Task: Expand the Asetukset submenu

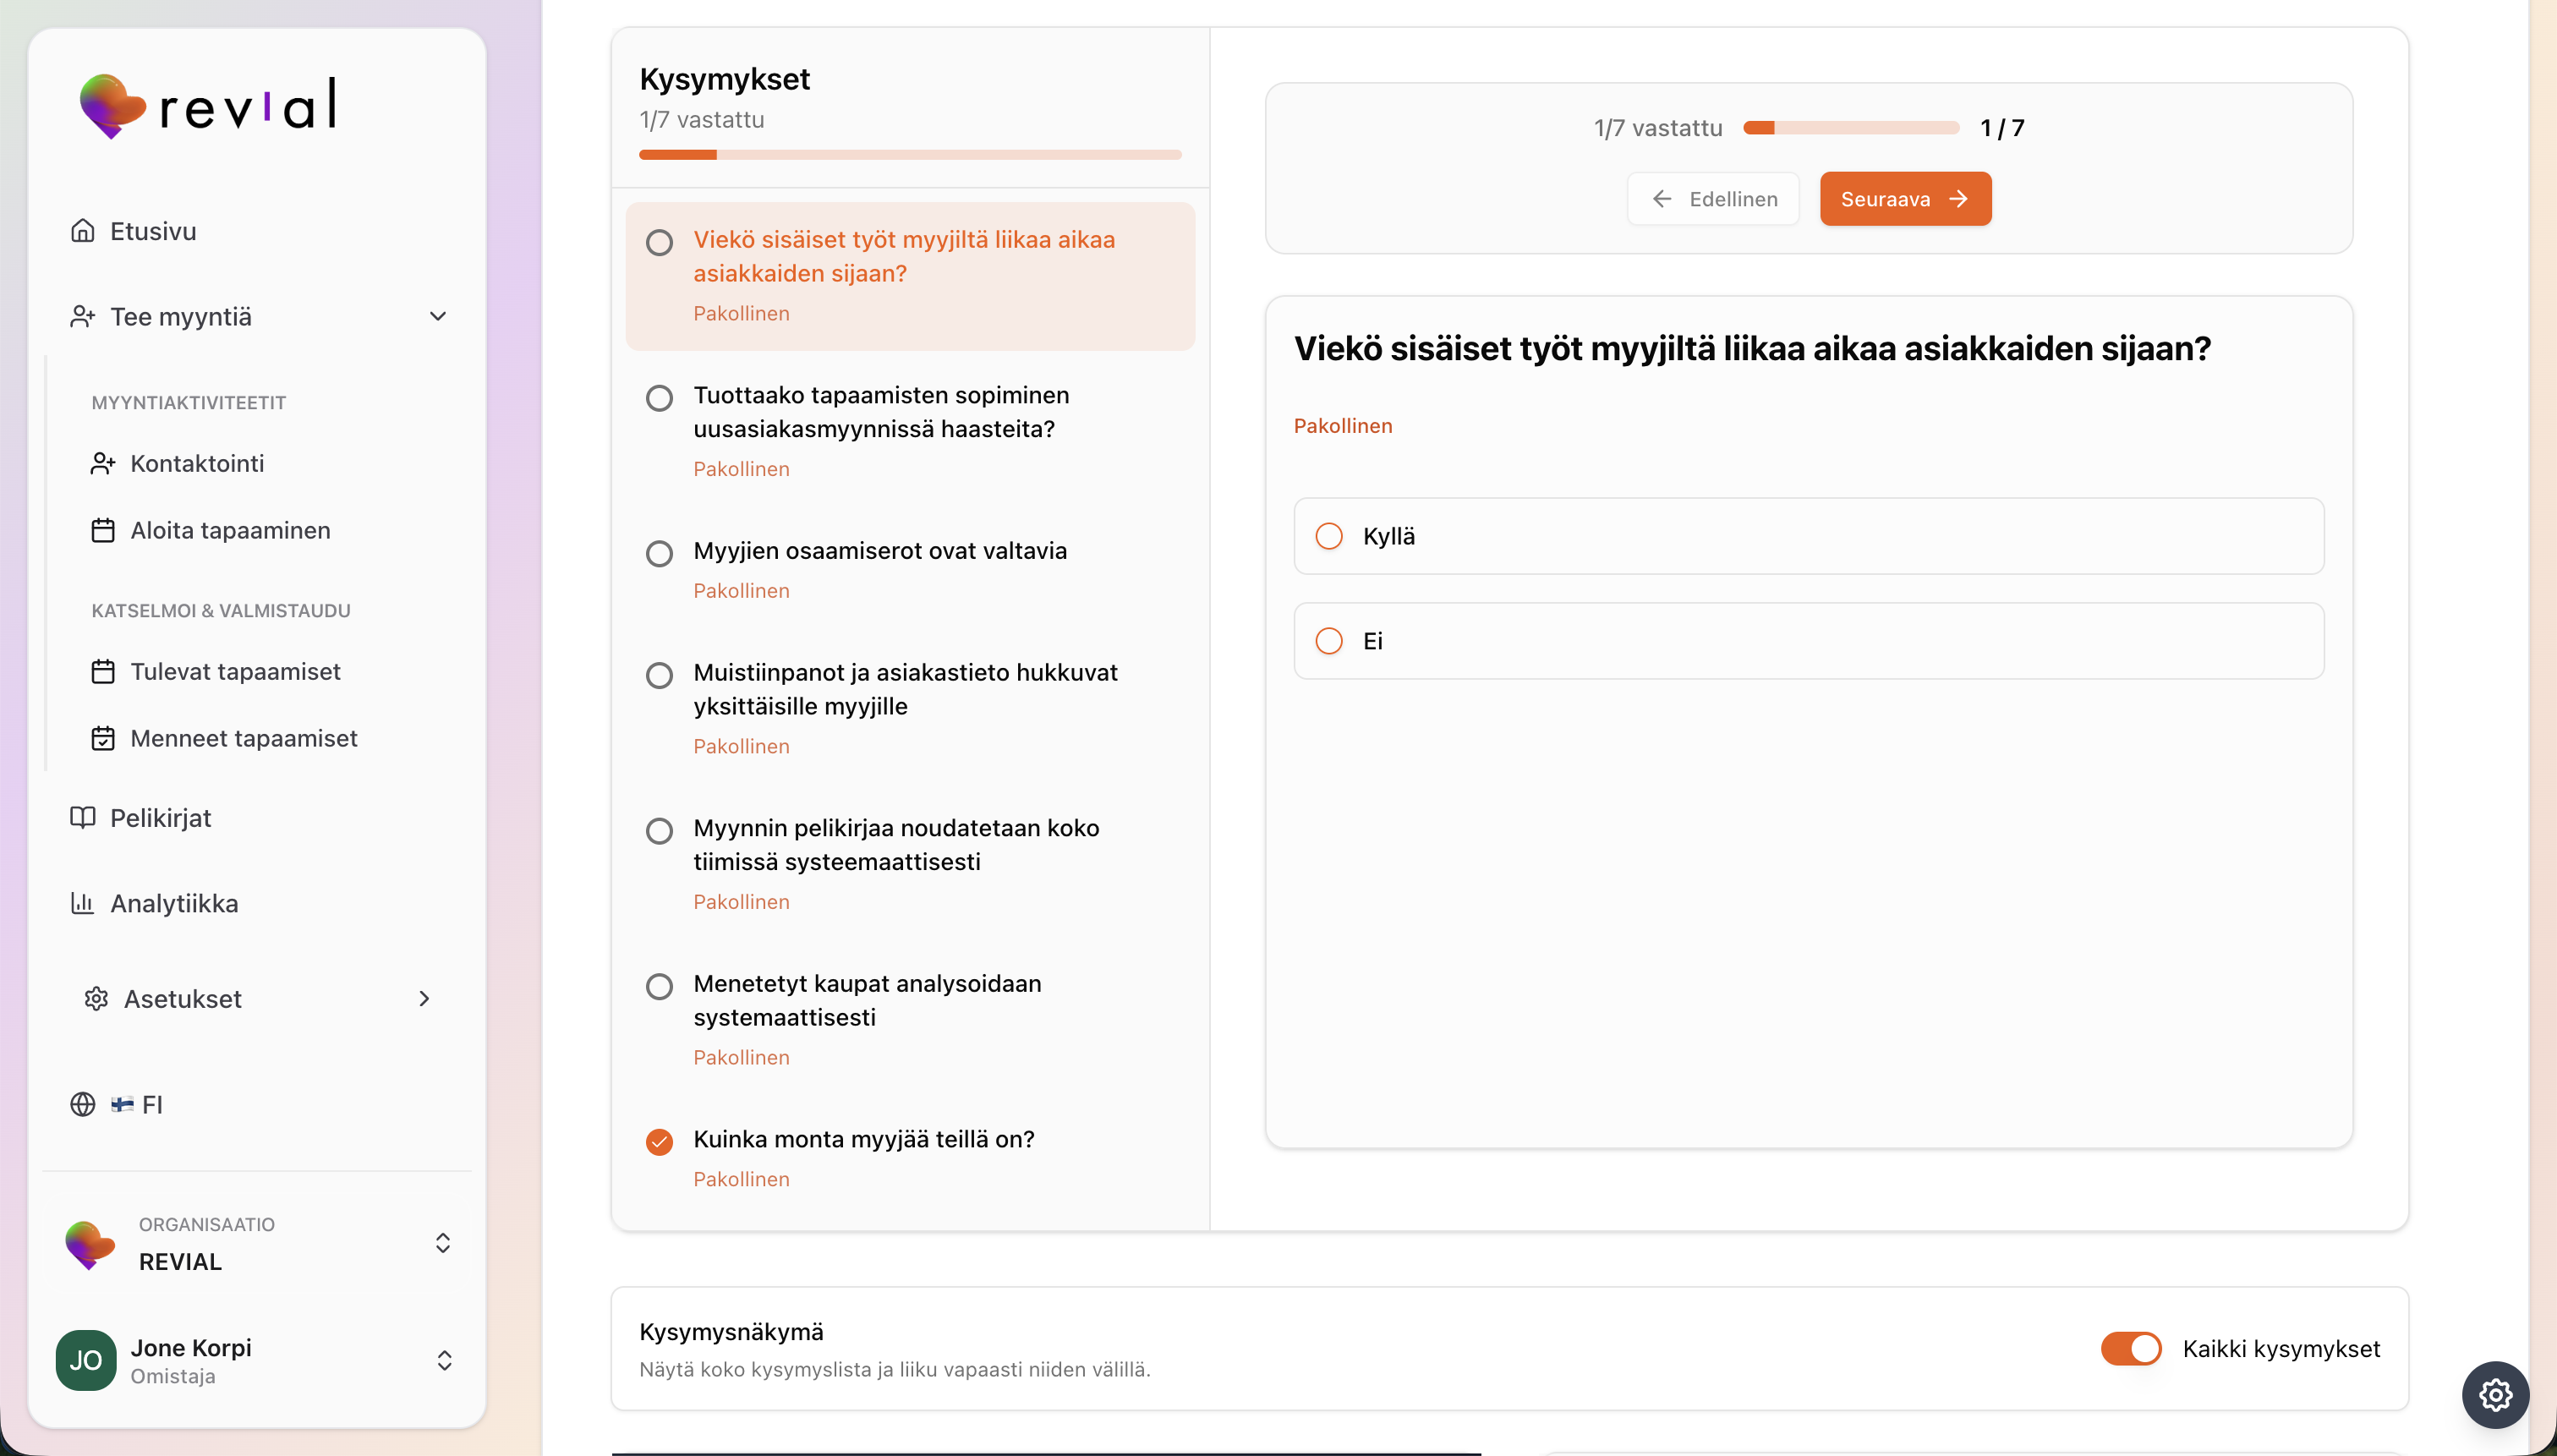Action: 424,999
